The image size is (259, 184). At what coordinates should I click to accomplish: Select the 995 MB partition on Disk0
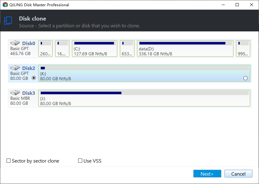click(243, 48)
